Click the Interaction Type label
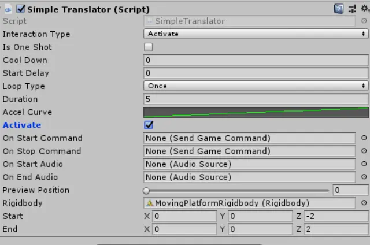 (x=36, y=34)
